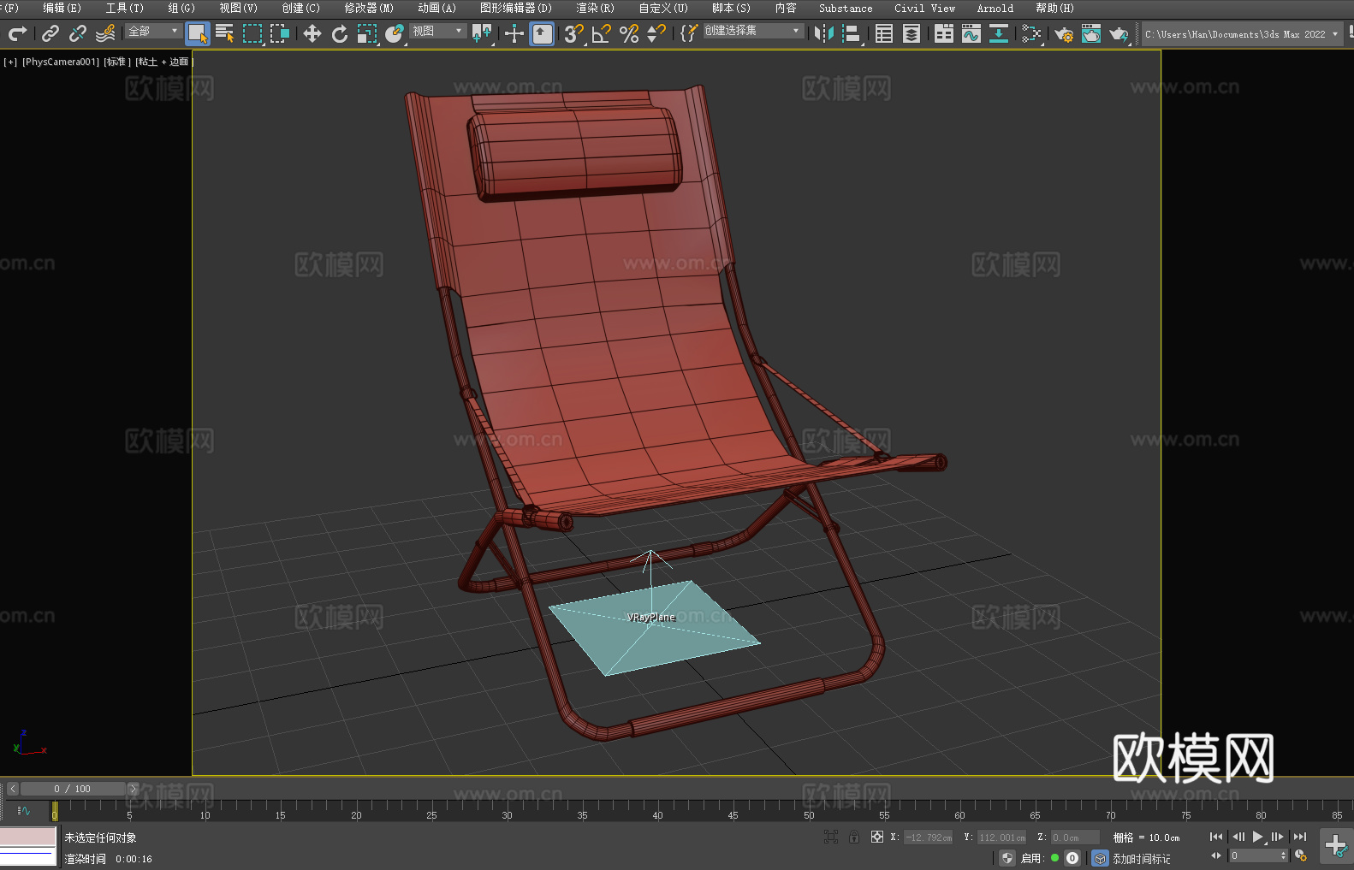Open project path dropdown arrow

[x=1334, y=34]
